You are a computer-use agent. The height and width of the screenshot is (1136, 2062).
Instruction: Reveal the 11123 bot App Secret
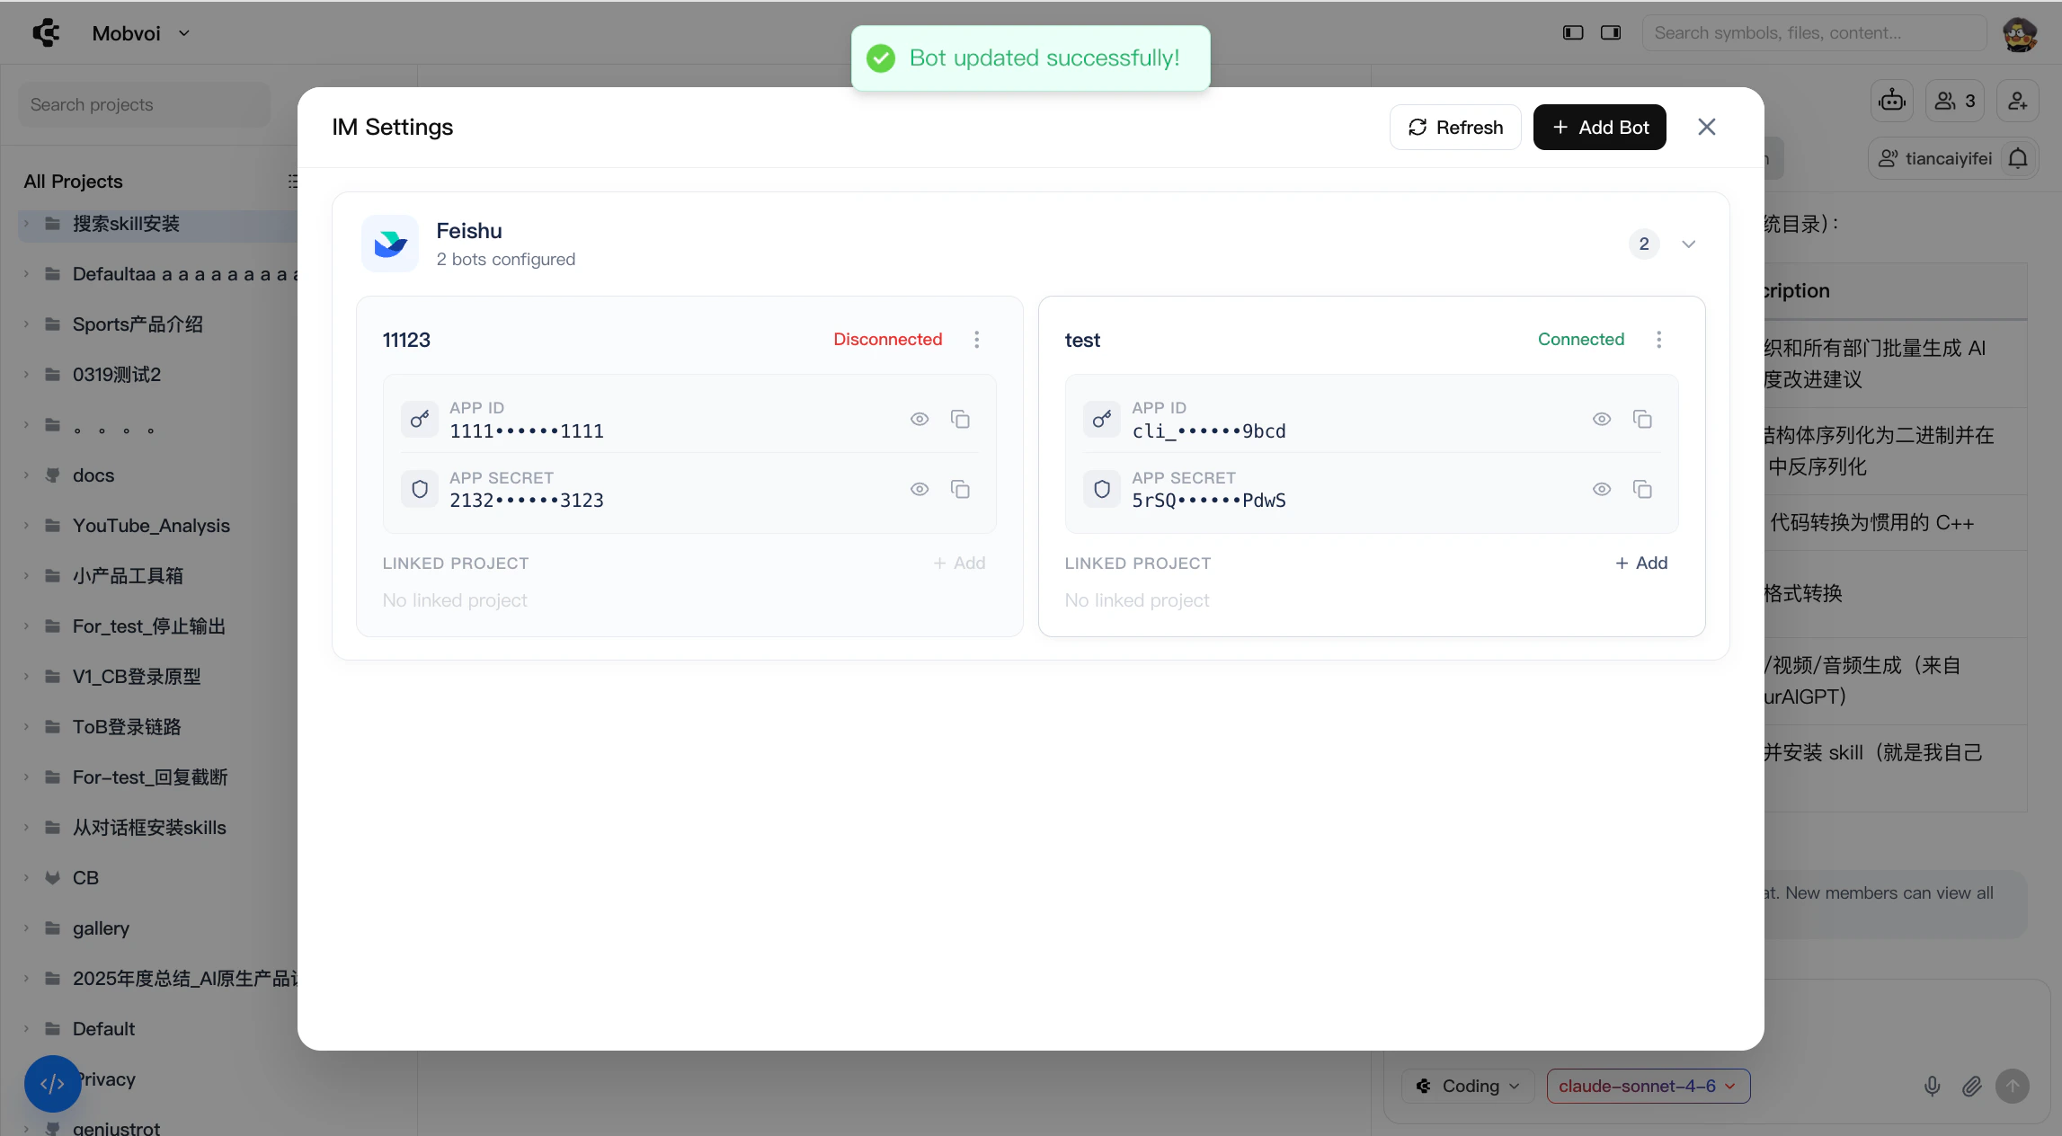pyautogui.click(x=920, y=490)
